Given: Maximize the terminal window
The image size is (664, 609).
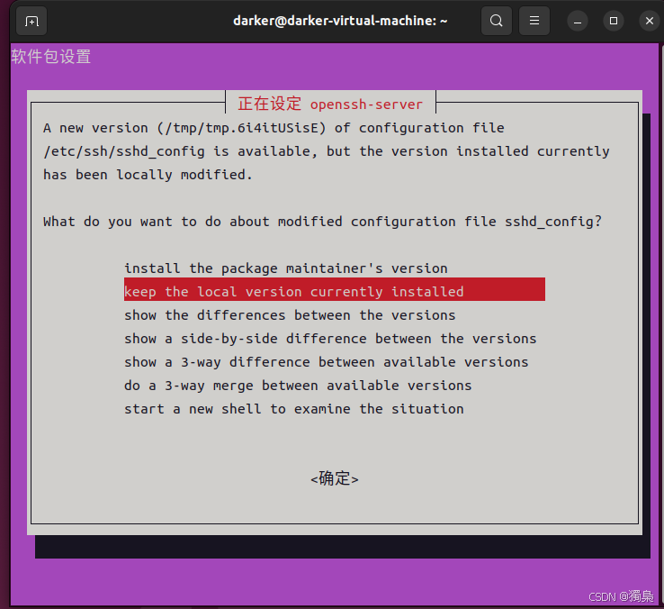Looking at the screenshot, I should [614, 21].
